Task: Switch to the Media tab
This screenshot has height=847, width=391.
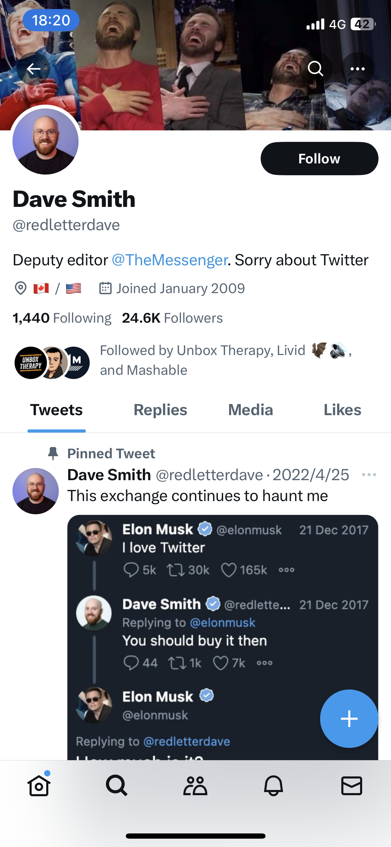Action: [x=251, y=410]
